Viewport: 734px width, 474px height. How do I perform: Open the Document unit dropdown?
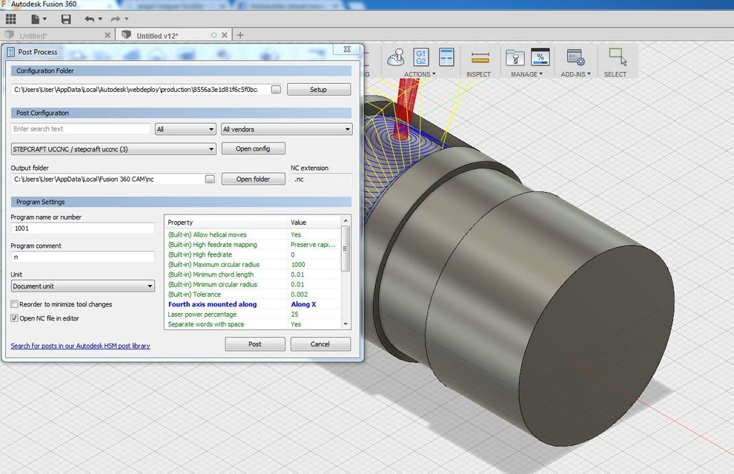point(83,286)
